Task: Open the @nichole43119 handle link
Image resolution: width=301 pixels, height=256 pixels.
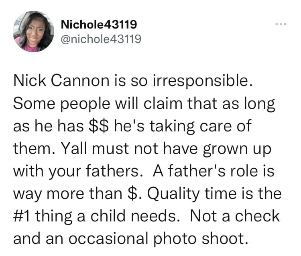Action: pos(101,39)
